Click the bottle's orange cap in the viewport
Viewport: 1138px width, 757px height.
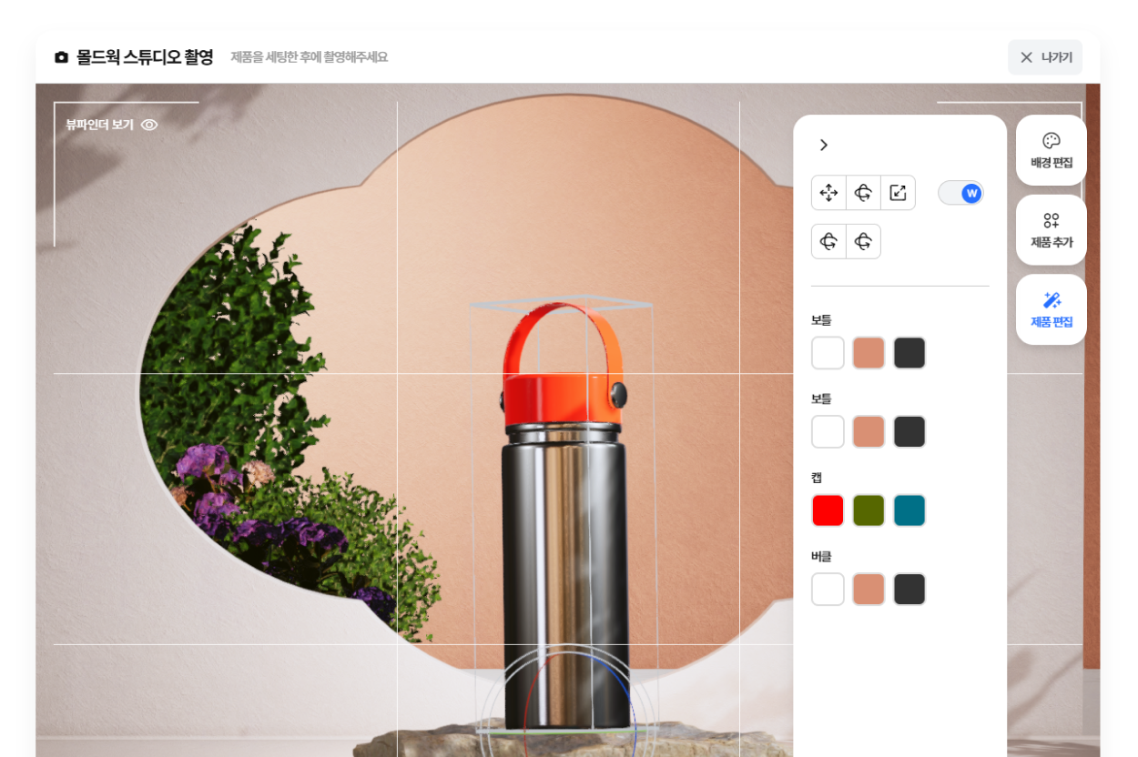(562, 399)
